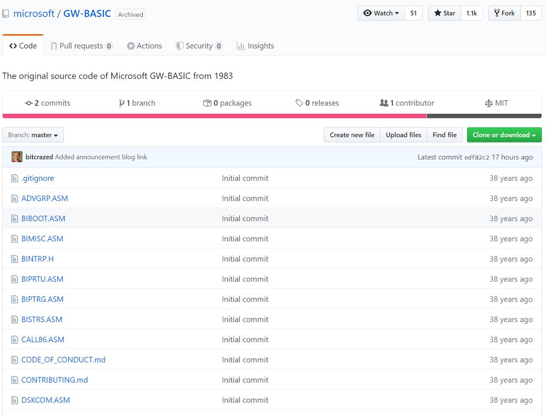Click the Fork button
Image resolution: width=546 pixels, height=416 pixels.
point(504,13)
